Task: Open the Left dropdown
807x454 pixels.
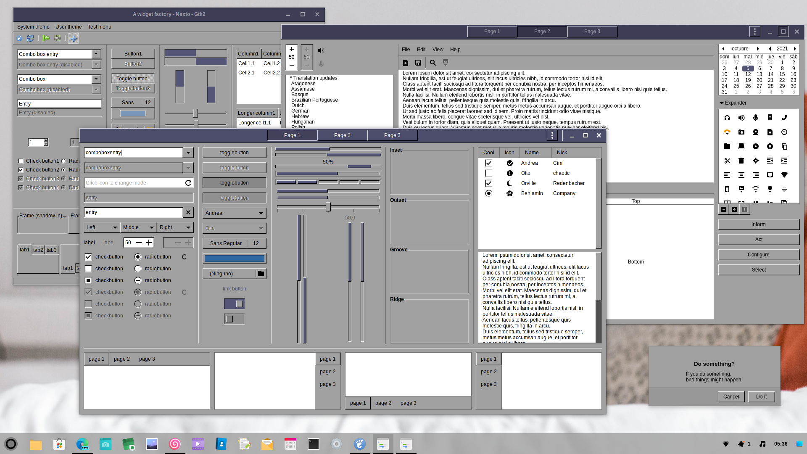Action: (102, 227)
